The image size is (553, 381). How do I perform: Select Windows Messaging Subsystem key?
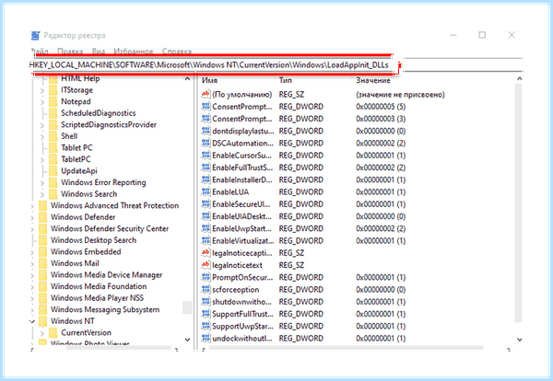coord(105,310)
